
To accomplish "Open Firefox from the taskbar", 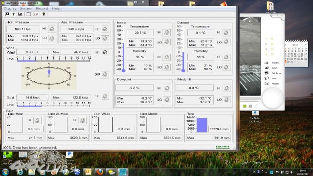I will point(100,172).
